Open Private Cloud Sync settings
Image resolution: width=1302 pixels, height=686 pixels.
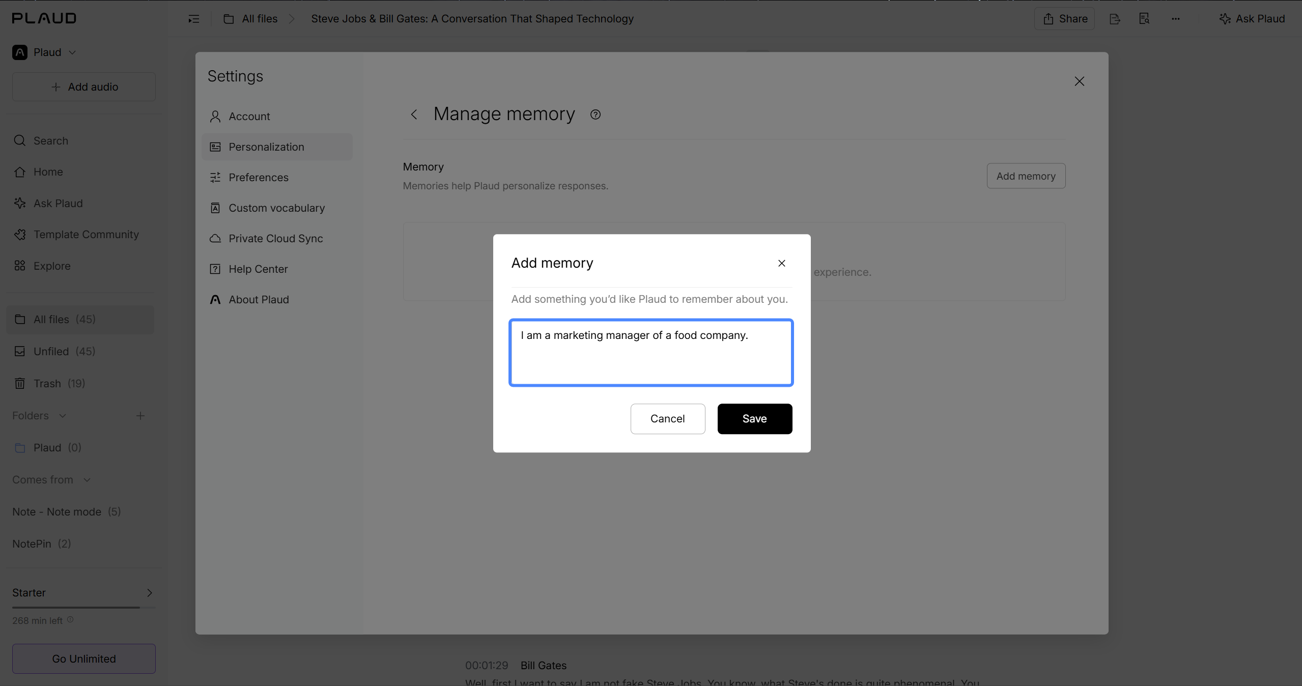[277, 239]
